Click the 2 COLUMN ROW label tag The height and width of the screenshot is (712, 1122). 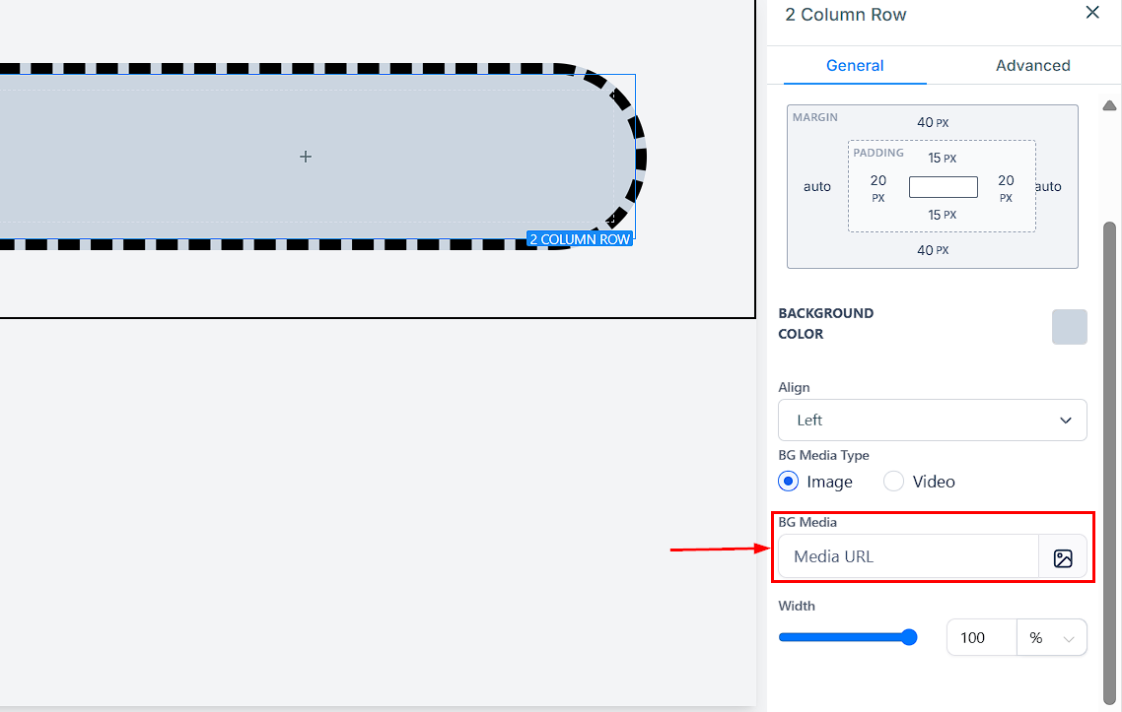(x=579, y=239)
